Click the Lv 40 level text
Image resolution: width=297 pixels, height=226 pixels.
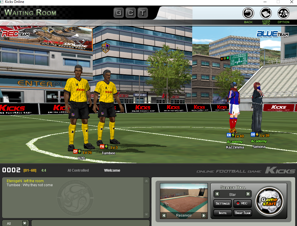(x=239, y=136)
